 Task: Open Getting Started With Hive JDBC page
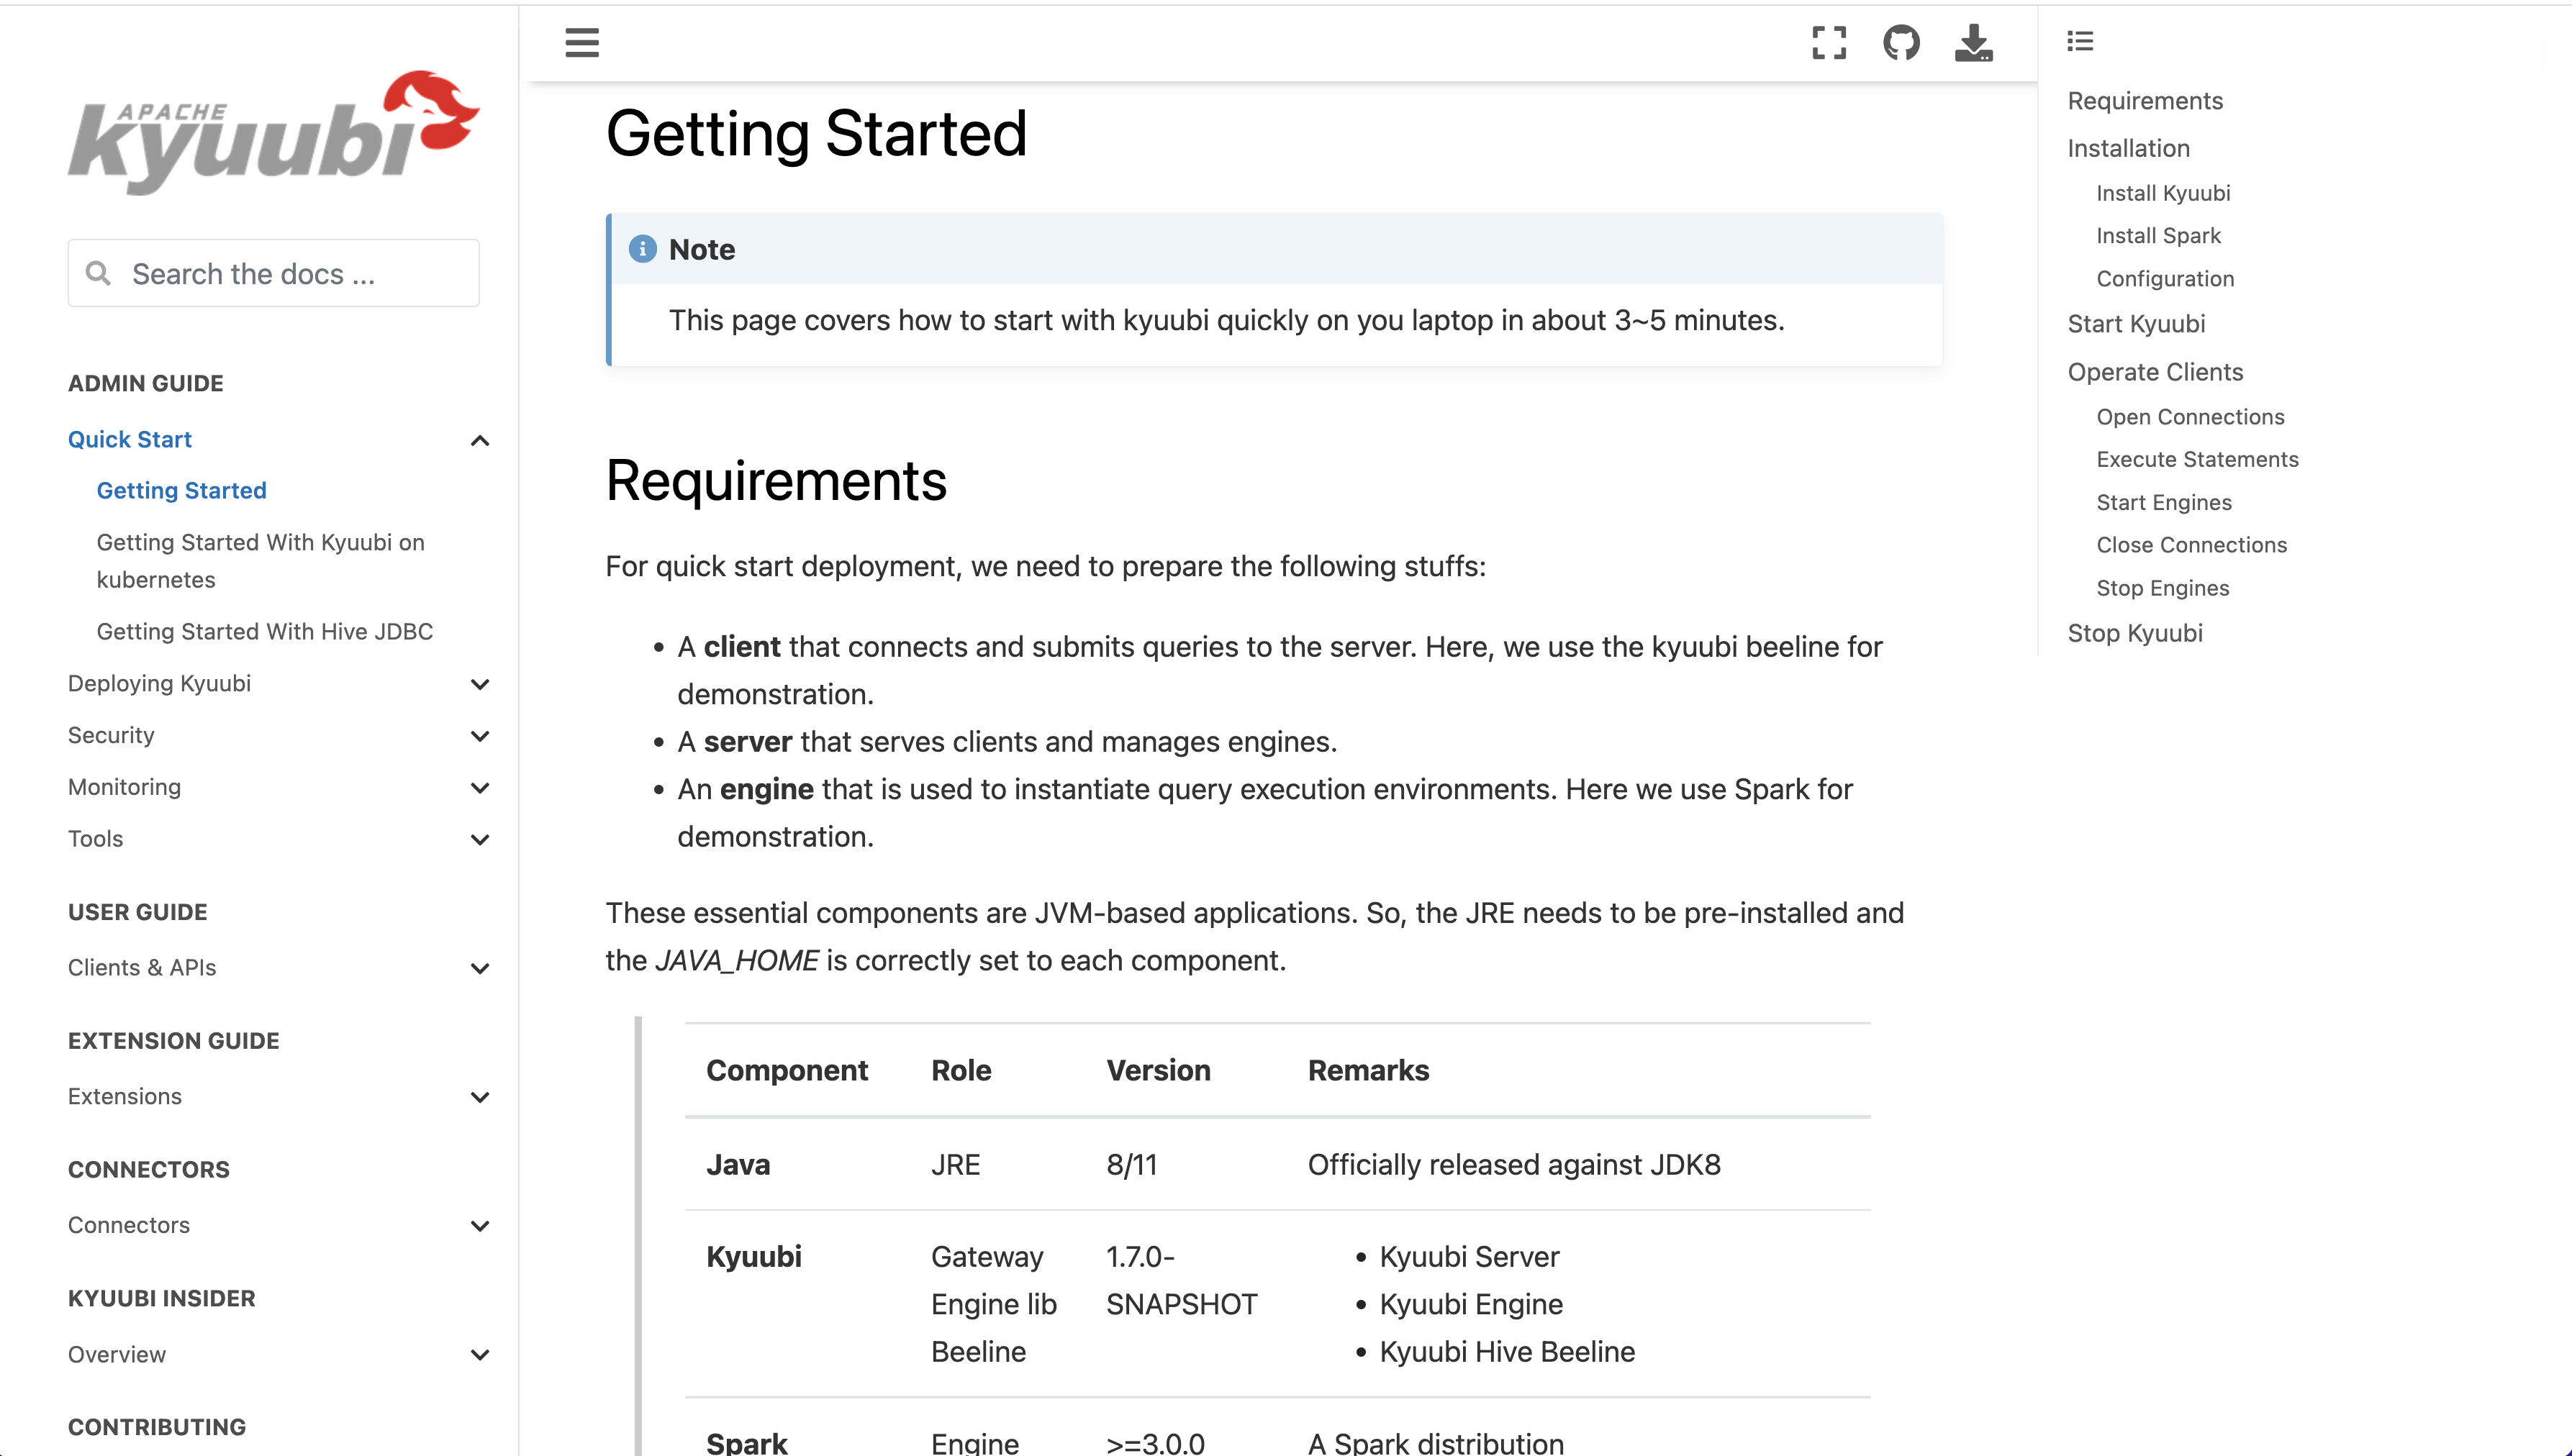[x=264, y=631]
